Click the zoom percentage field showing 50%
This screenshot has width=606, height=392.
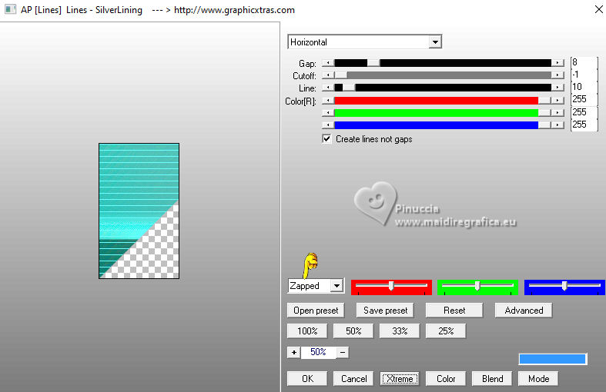coord(318,352)
